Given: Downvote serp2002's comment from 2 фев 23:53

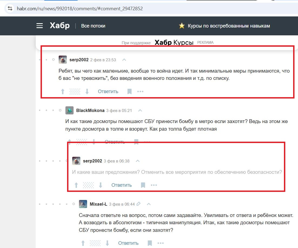Looking at the screenshot, I should pos(87,91).
